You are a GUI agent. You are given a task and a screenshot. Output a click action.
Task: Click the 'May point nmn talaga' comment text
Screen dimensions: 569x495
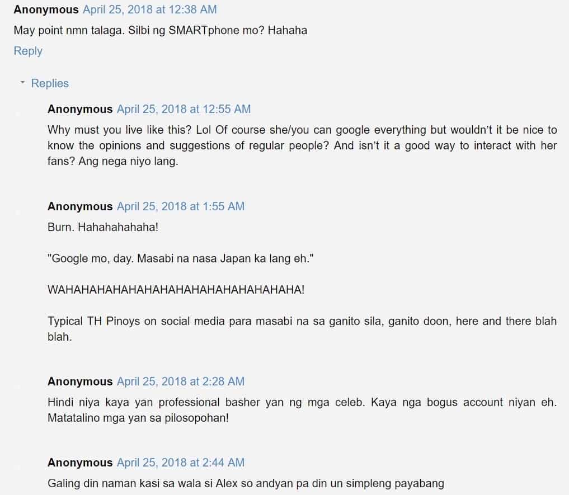tap(161, 30)
